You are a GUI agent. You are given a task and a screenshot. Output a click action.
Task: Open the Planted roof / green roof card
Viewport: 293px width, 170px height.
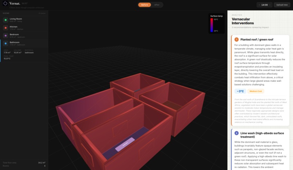tap(260, 80)
